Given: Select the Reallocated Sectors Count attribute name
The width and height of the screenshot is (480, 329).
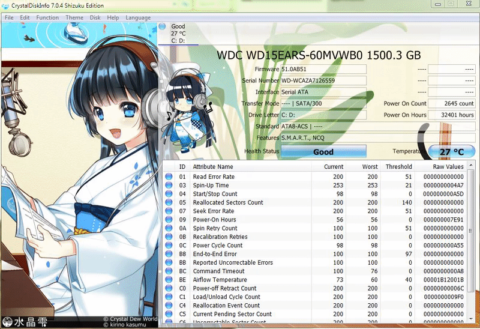Looking at the screenshot, I should pyautogui.click(x=228, y=202).
